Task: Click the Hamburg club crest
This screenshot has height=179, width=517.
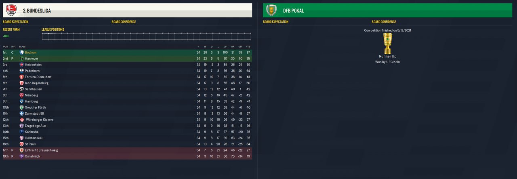Action: 21,101
